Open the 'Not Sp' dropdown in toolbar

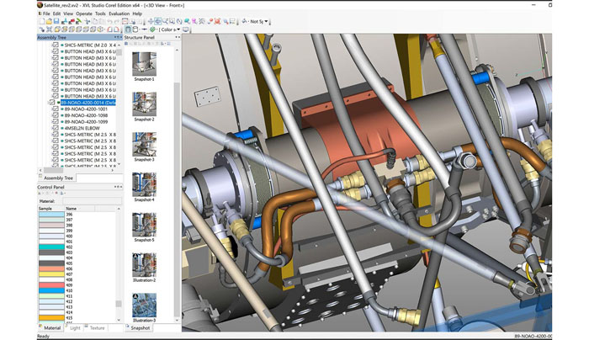pos(255,21)
